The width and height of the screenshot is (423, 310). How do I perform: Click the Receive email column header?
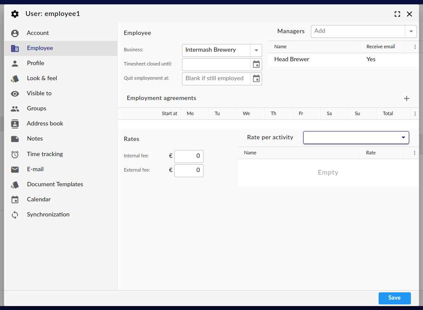[x=381, y=47]
